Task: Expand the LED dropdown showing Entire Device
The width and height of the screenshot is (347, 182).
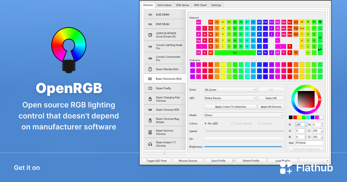Action: 230,98
